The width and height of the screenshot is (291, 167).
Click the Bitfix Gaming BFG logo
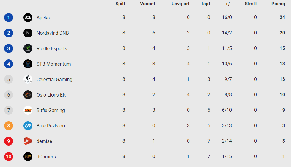tap(28, 110)
